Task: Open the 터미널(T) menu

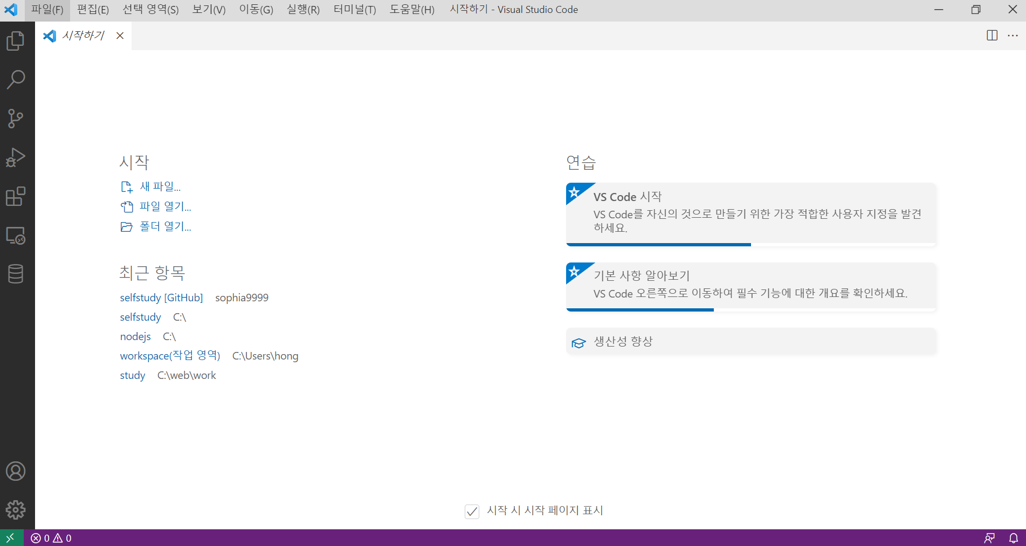Action: click(x=355, y=10)
